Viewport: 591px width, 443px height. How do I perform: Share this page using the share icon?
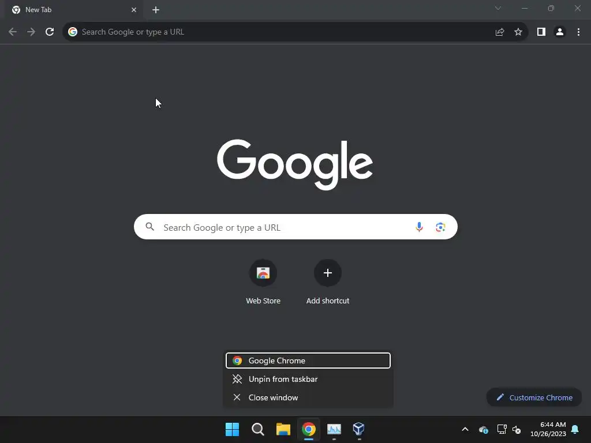[500, 32]
